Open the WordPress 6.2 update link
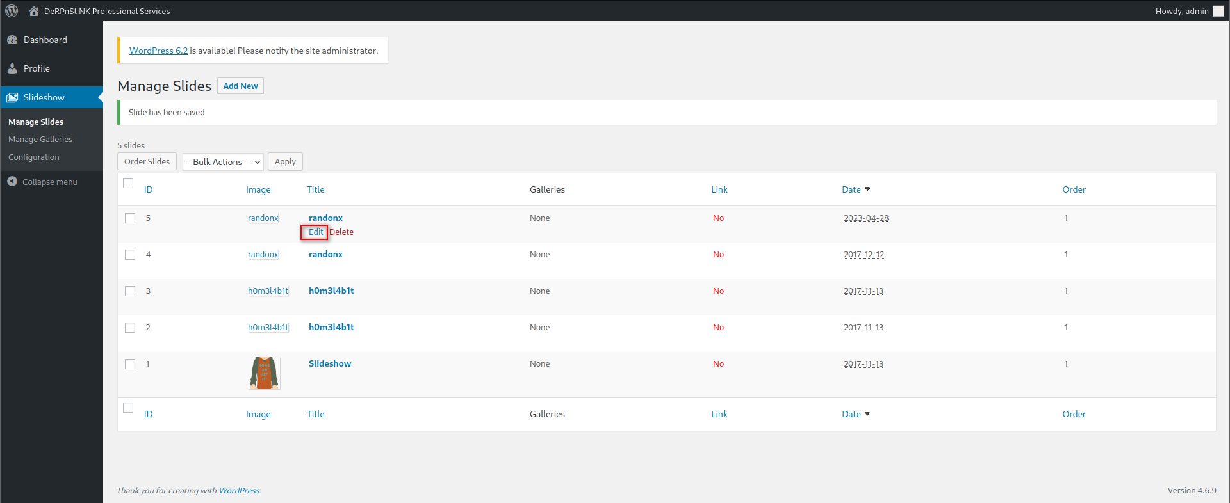The width and height of the screenshot is (1230, 503). pos(158,51)
